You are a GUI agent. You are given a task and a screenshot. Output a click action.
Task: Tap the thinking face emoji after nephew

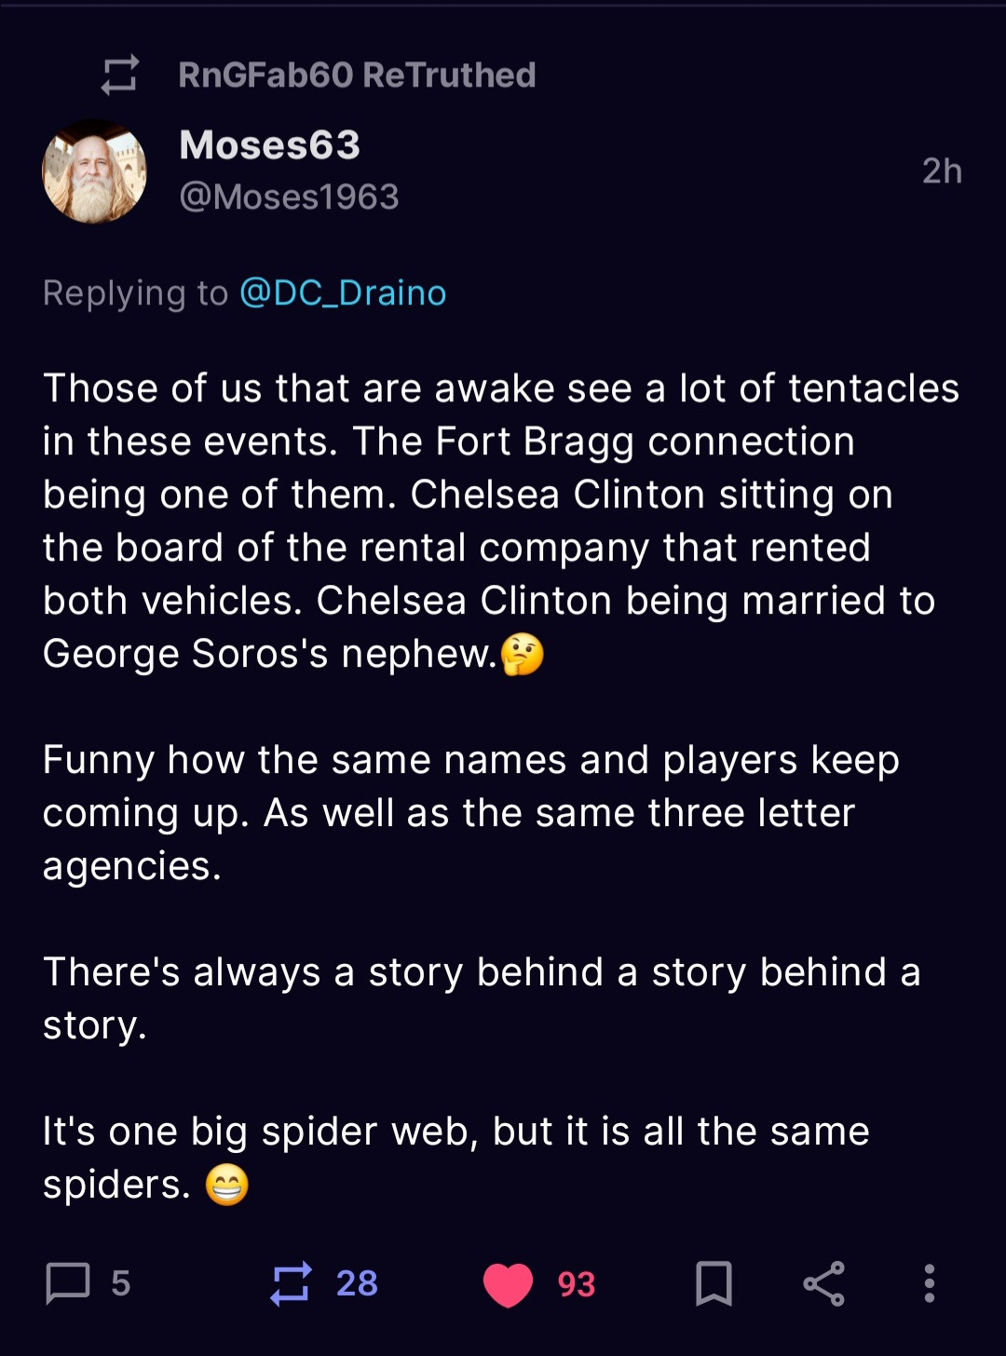tap(522, 654)
